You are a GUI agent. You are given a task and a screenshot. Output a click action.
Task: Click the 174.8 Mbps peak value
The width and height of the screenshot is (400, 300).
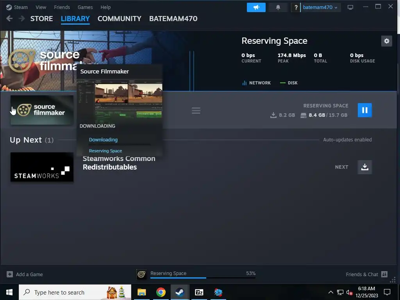[x=291, y=55]
